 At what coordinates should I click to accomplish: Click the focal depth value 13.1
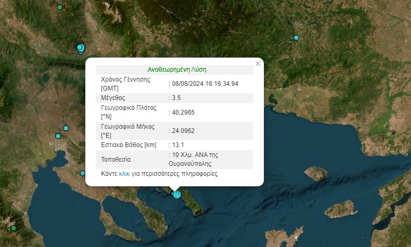point(178,145)
